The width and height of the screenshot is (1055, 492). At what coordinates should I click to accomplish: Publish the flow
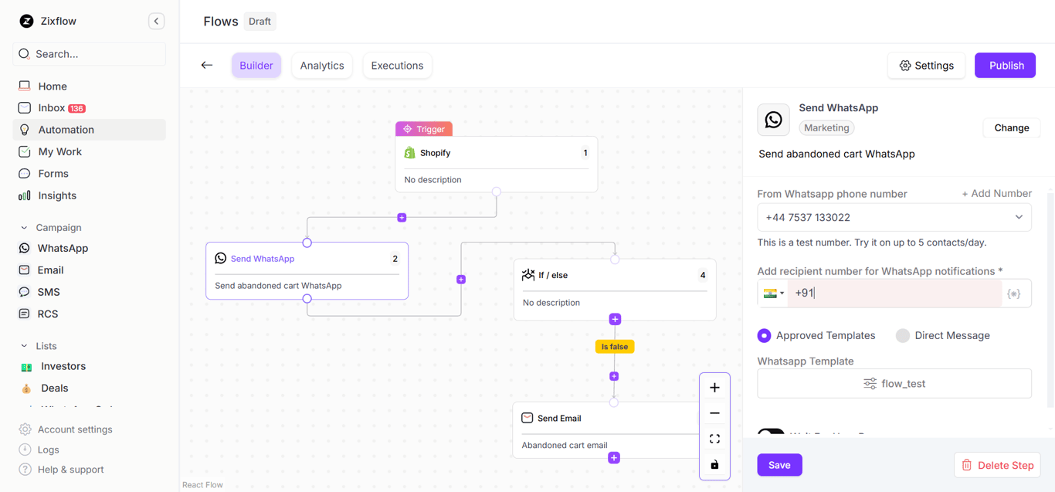pyautogui.click(x=1005, y=65)
